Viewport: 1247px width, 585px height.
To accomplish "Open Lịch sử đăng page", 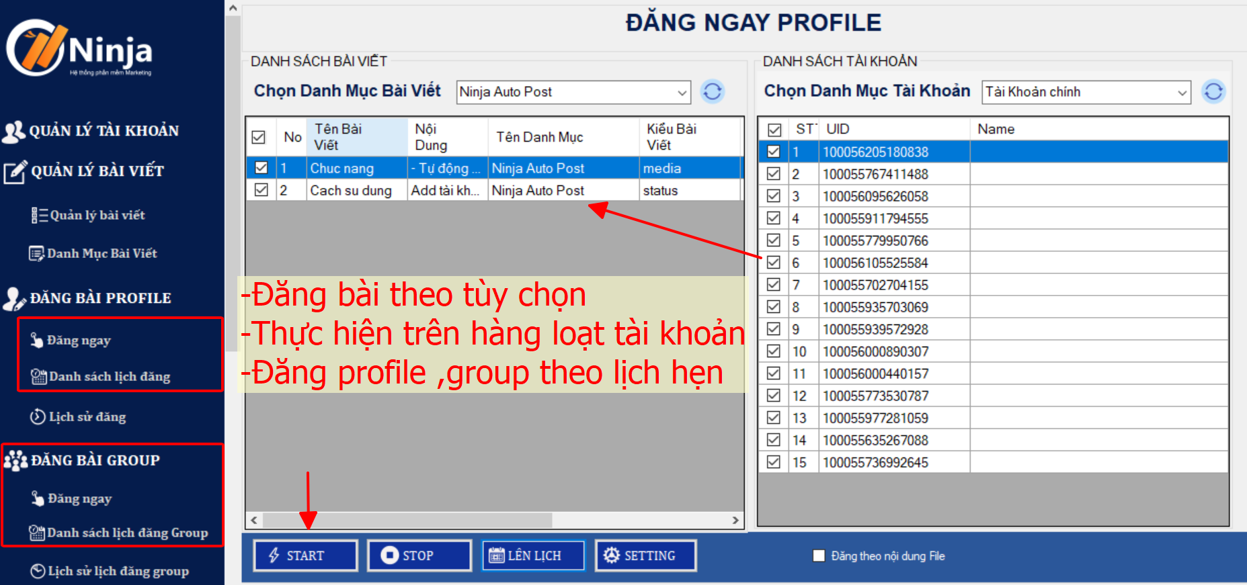I will coord(87,417).
